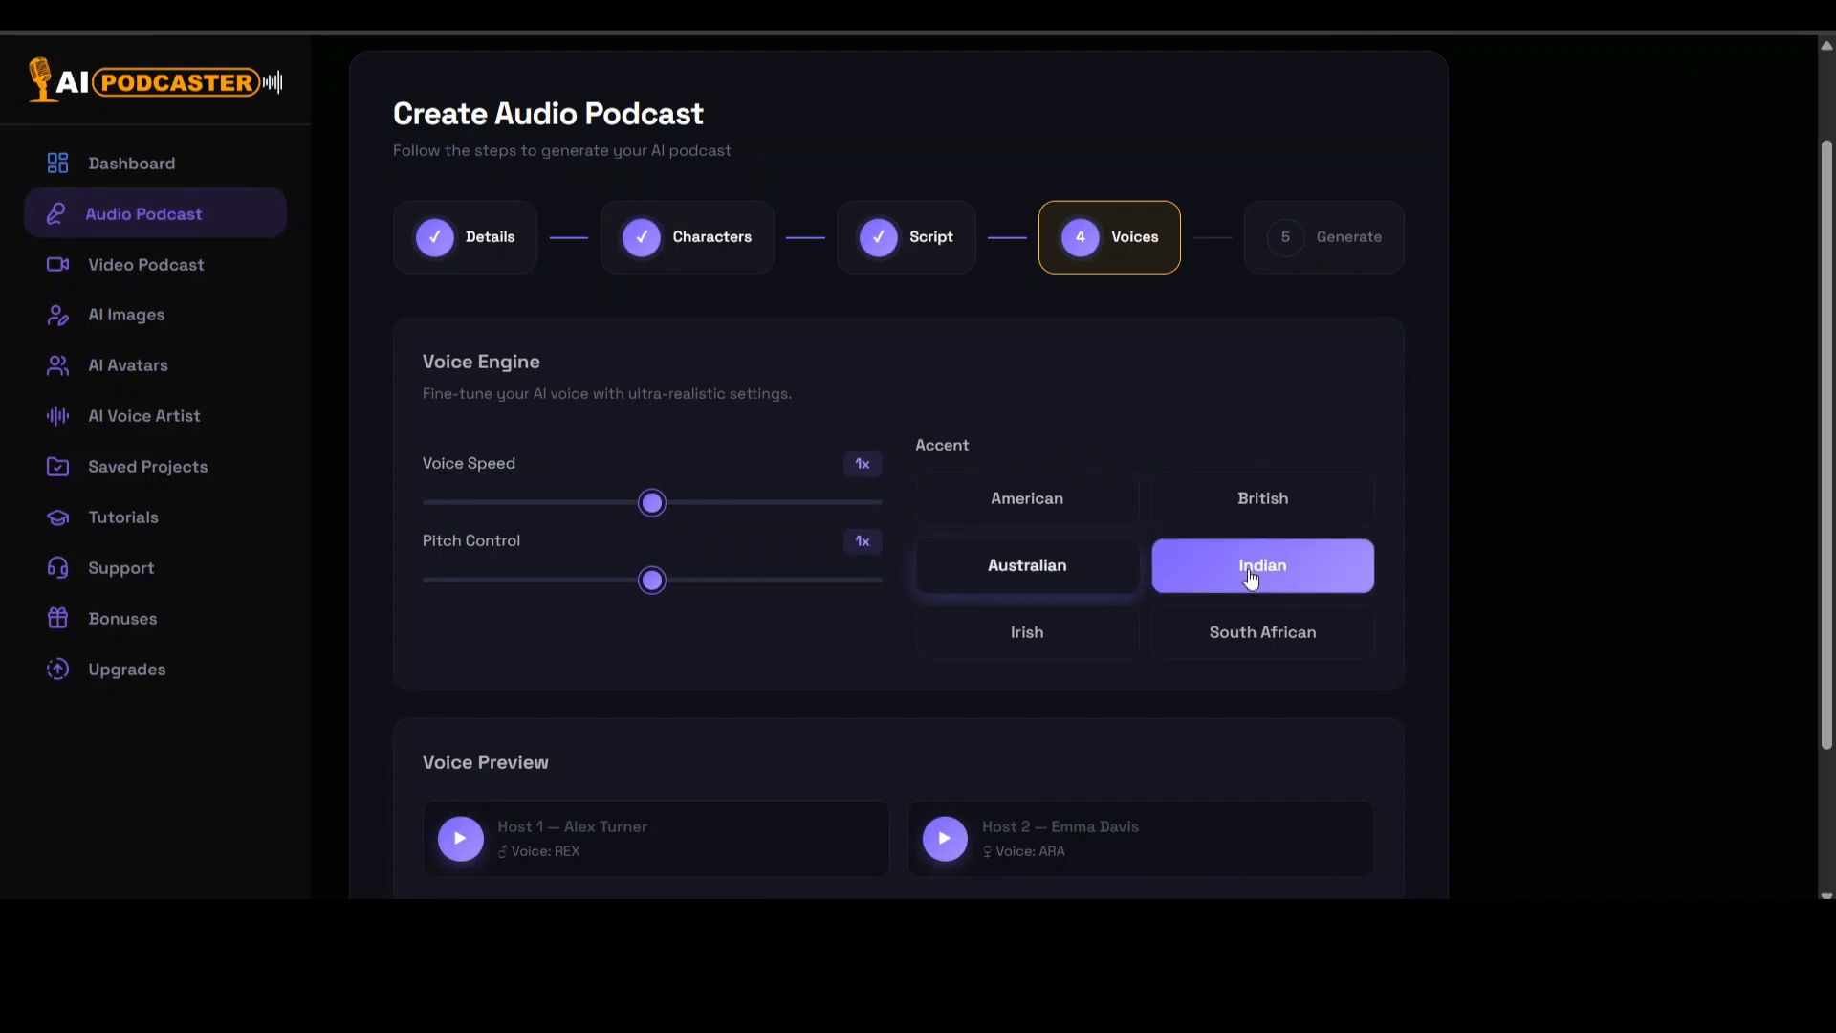
Task: Click the Voice Preview heading
Action: tap(486, 762)
